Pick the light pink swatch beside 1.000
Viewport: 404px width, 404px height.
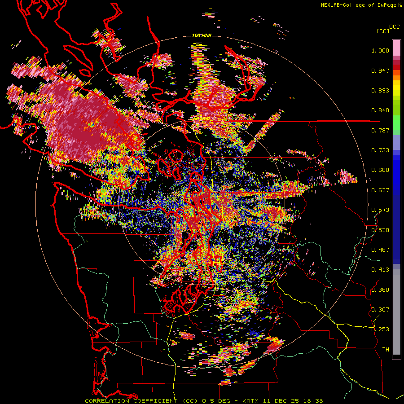(396, 48)
